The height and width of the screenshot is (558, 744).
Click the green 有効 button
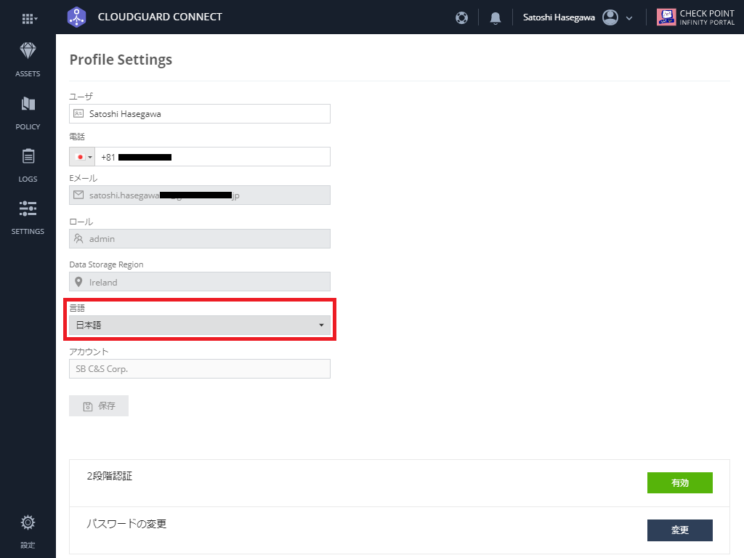tap(680, 482)
